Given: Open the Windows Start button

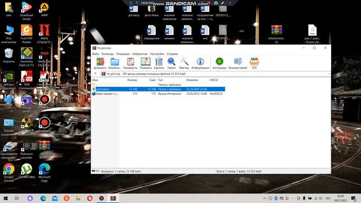Looking at the screenshot, I should tap(6, 198).
